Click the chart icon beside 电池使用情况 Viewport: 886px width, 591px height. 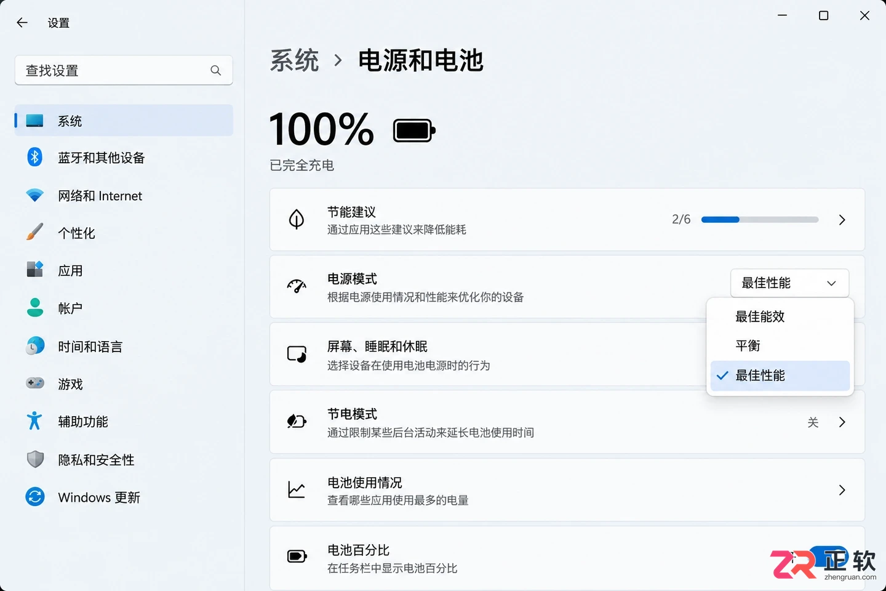pyautogui.click(x=297, y=489)
